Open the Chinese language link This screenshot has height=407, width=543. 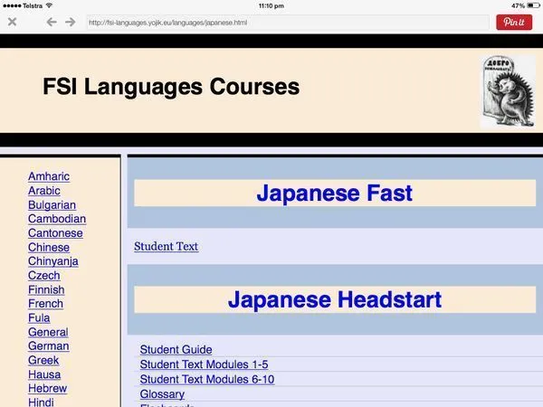49,248
